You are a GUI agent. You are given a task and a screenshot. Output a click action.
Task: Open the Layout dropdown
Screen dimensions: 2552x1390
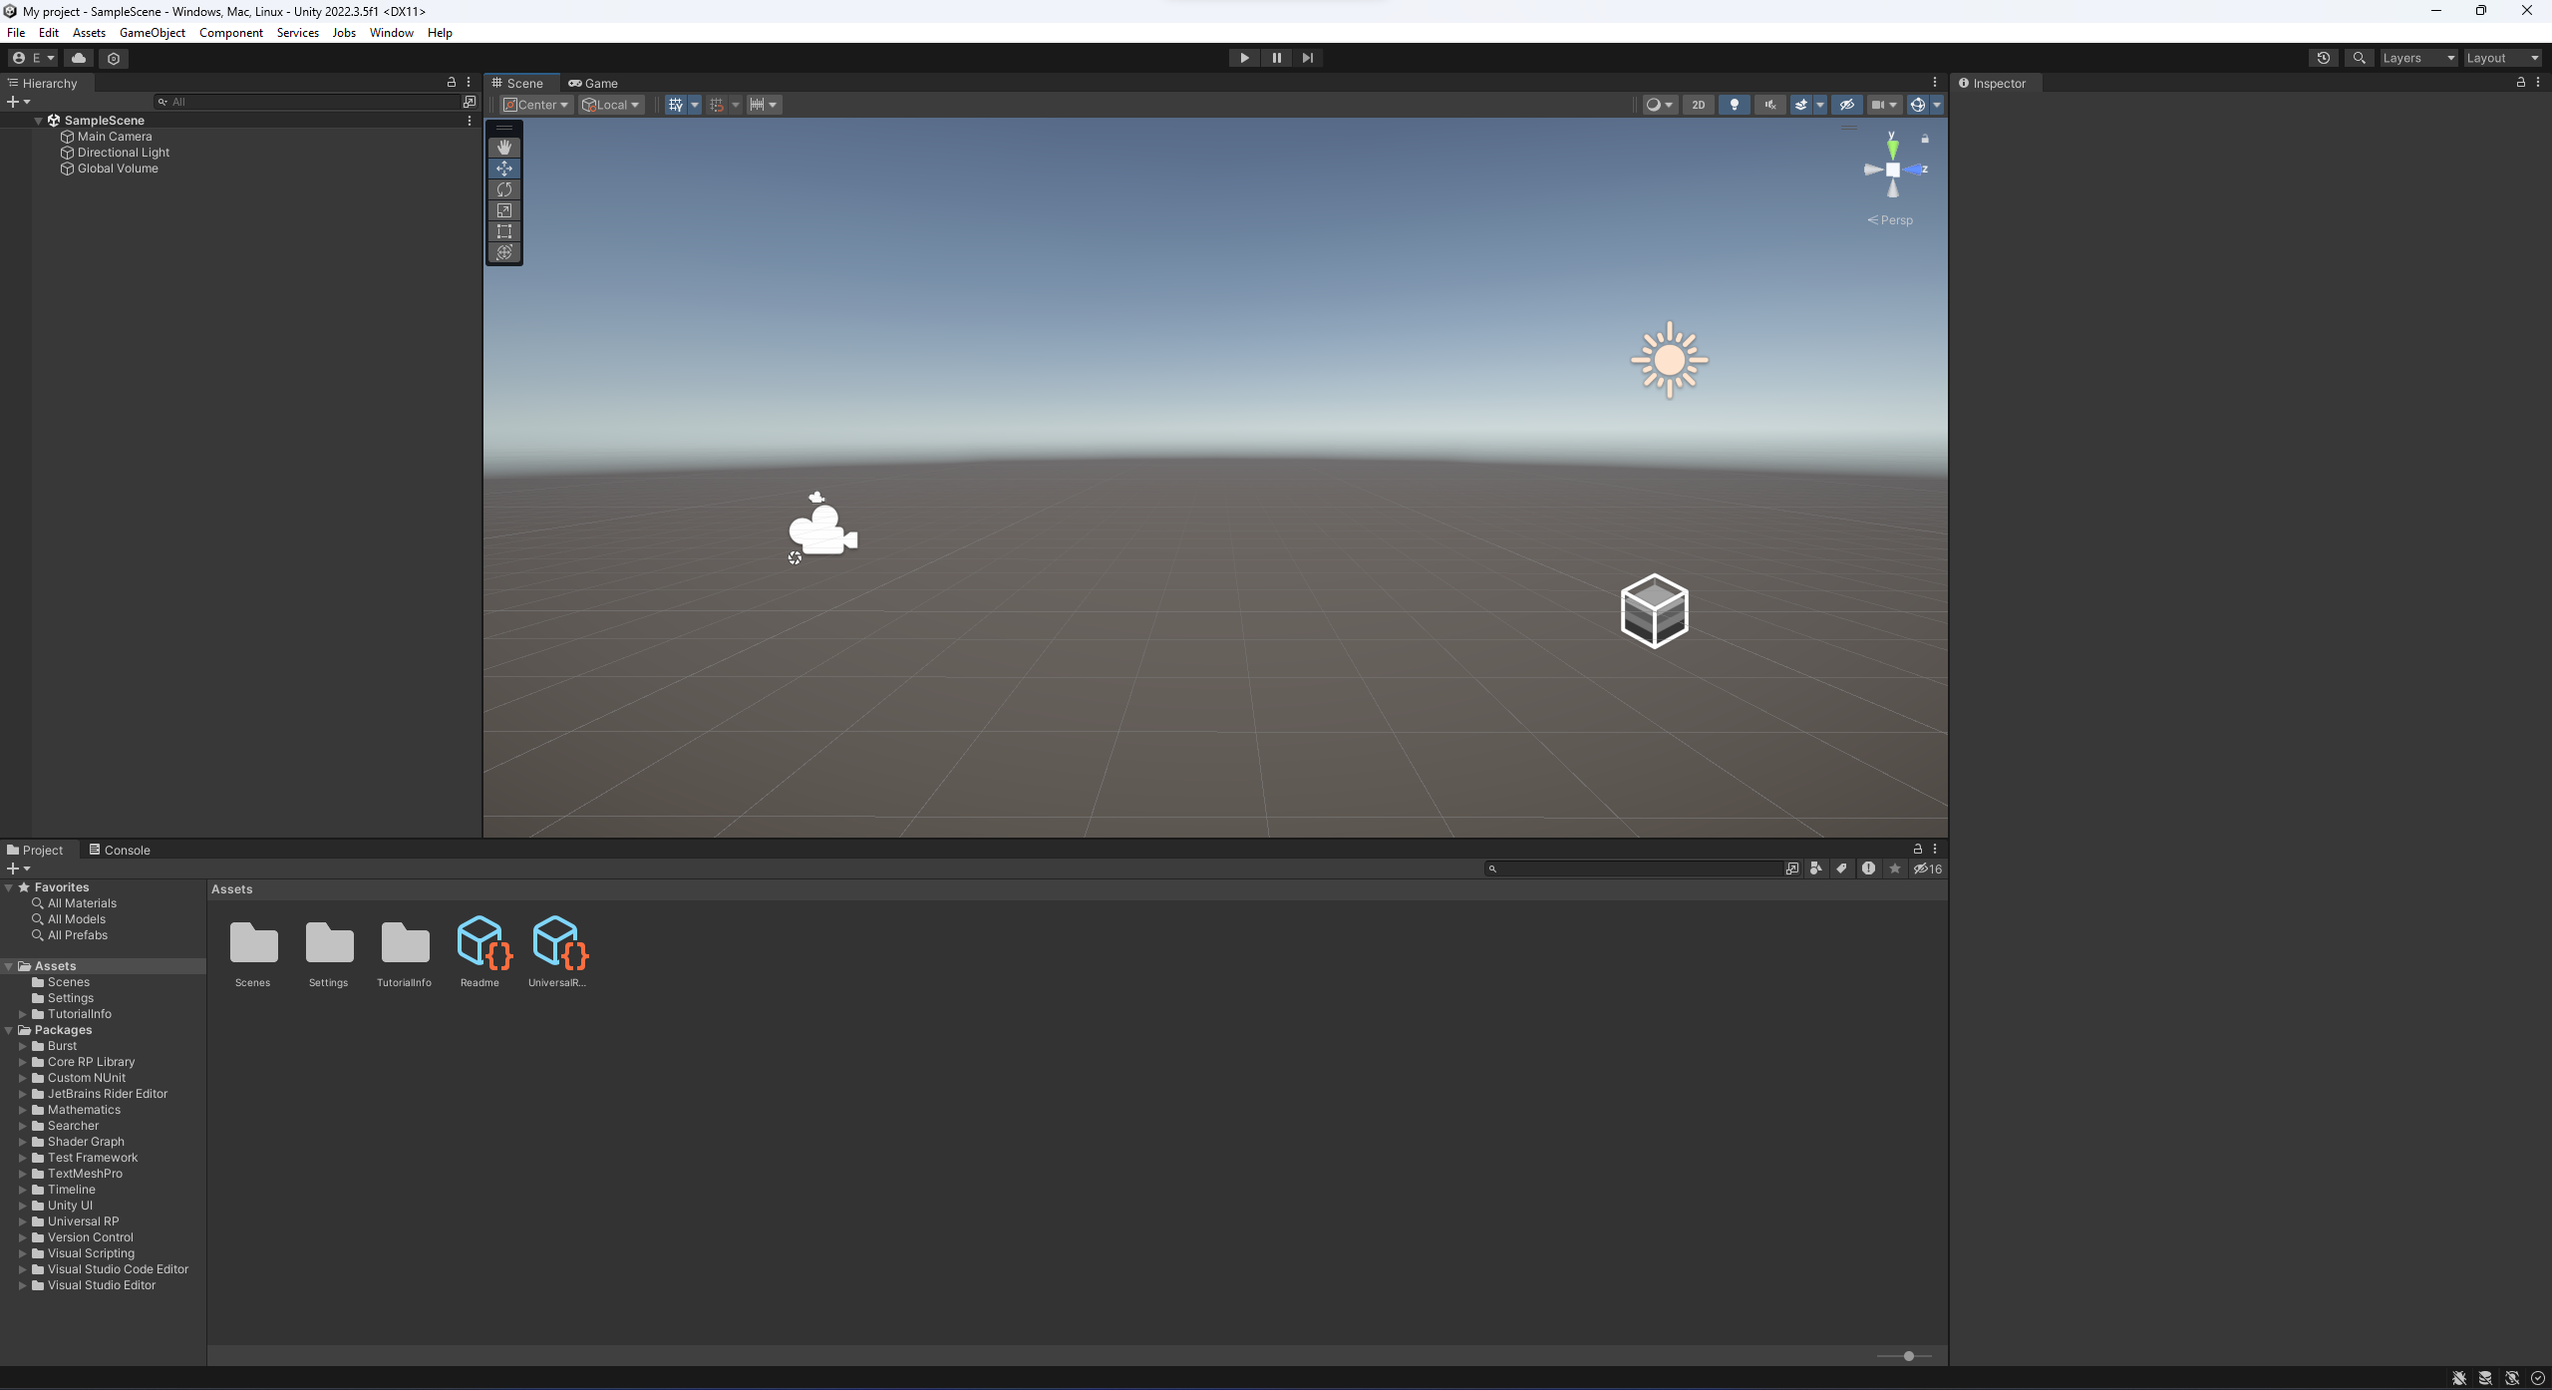click(x=2502, y=58)
